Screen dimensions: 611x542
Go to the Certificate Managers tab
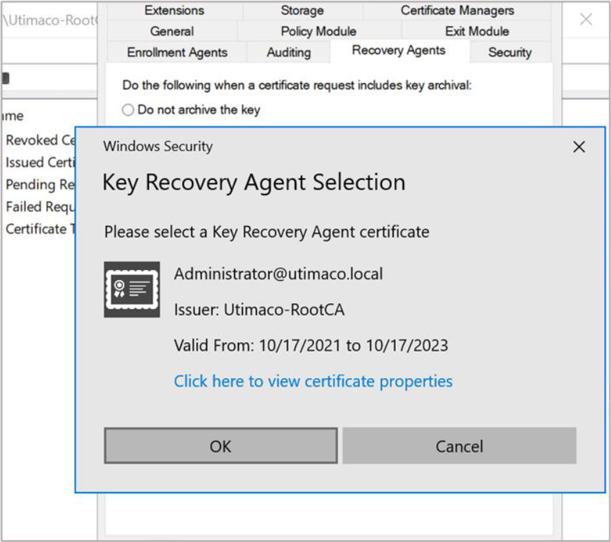click(x=457, y=10)
